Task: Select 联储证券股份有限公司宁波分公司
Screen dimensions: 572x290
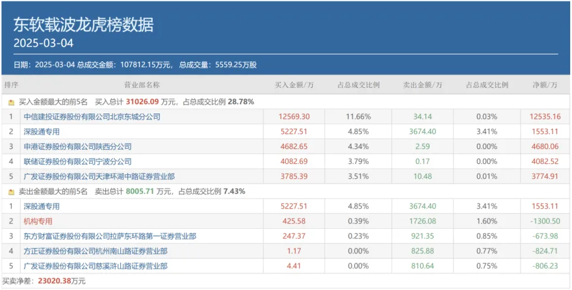Action: click(x=77, y=162)
